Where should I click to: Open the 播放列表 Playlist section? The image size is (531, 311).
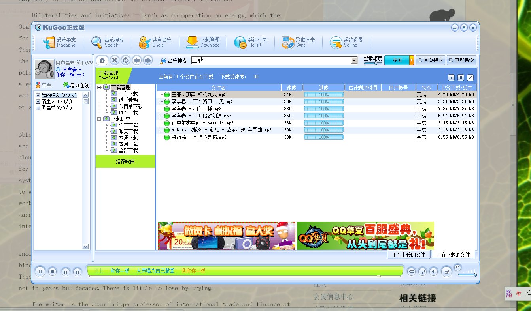tap(251, 42)
